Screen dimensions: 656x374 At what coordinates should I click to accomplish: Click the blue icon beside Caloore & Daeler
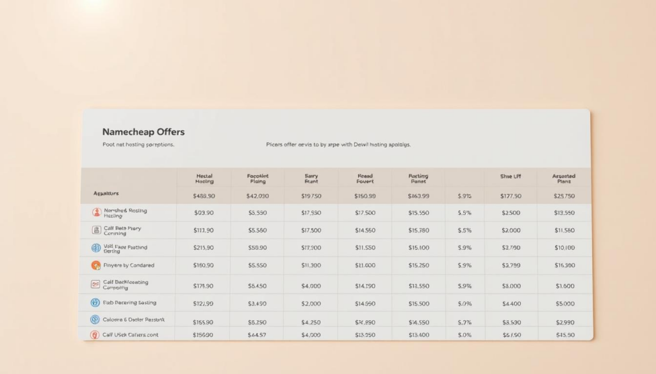pos(95,320)
